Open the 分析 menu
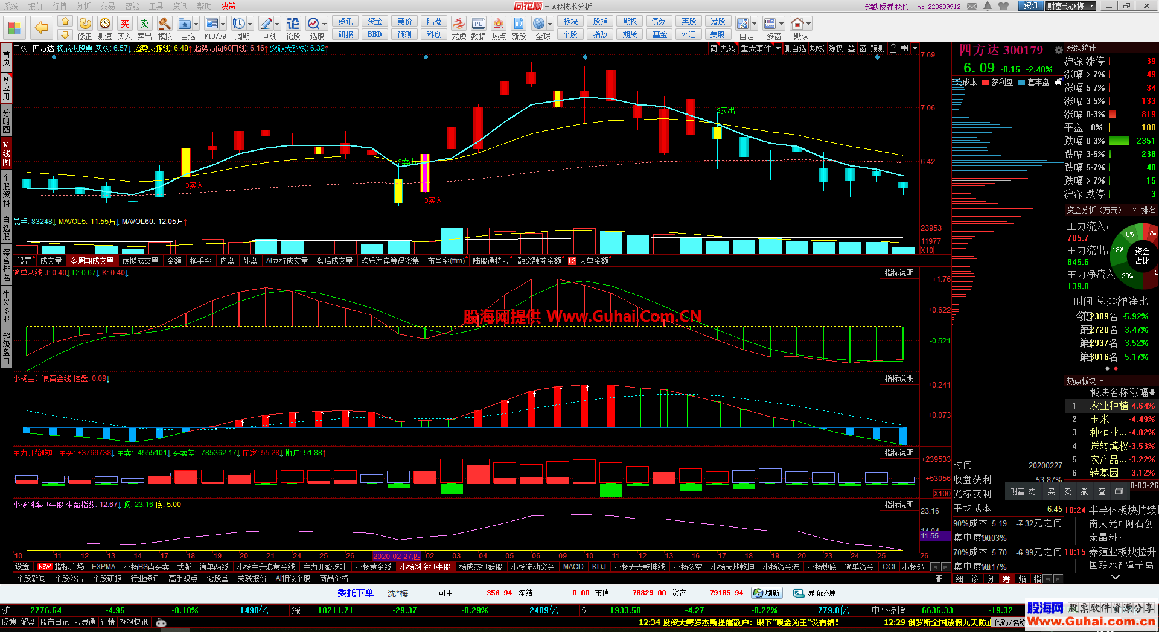 click(x=84, y=6)
